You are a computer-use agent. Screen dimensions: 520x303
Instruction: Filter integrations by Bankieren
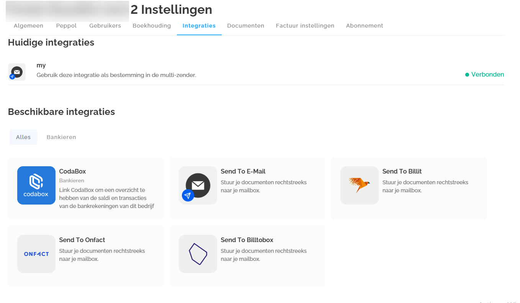[61, 137]
